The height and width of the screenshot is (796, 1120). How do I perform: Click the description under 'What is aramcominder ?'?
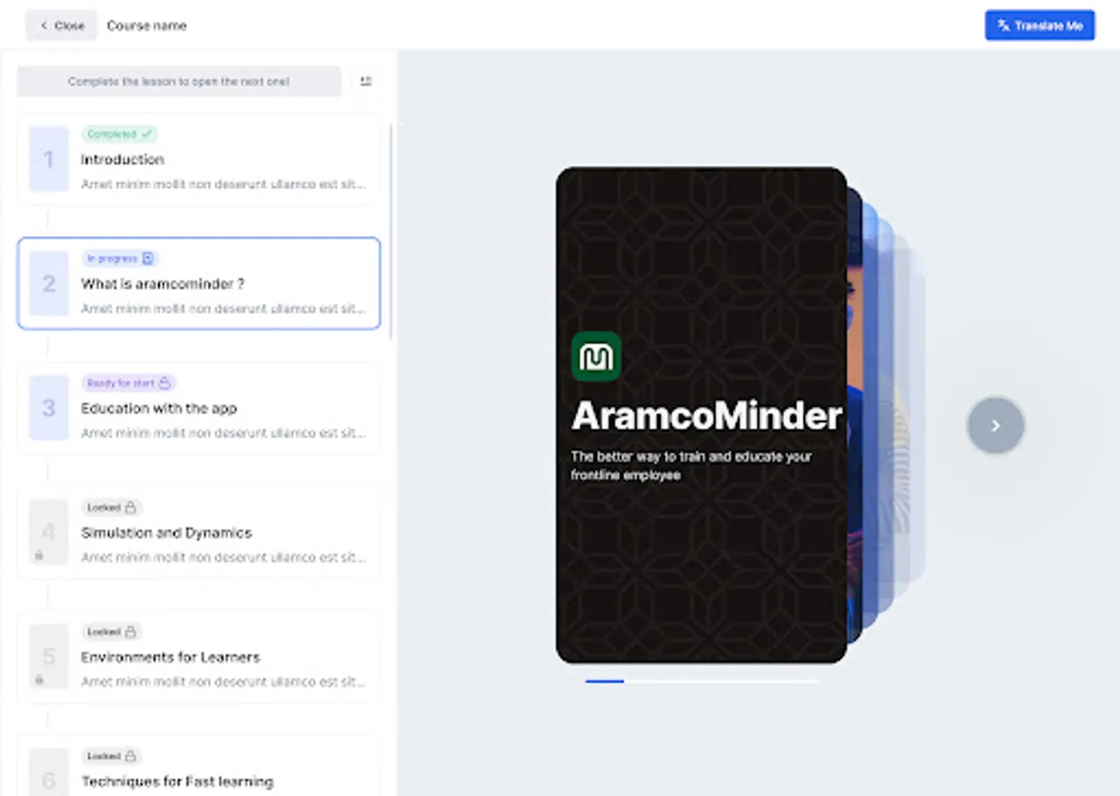click(x=223, y=309)
